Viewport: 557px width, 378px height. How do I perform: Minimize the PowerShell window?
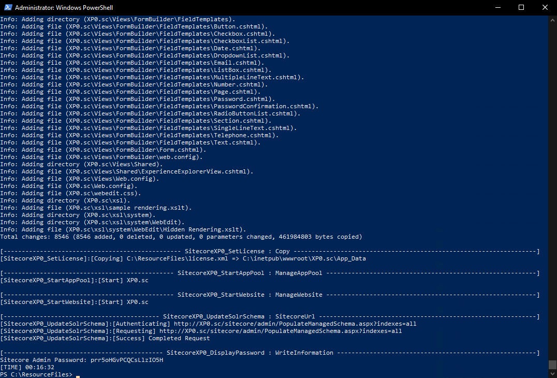pyautogui.click(x=497, y=7)
